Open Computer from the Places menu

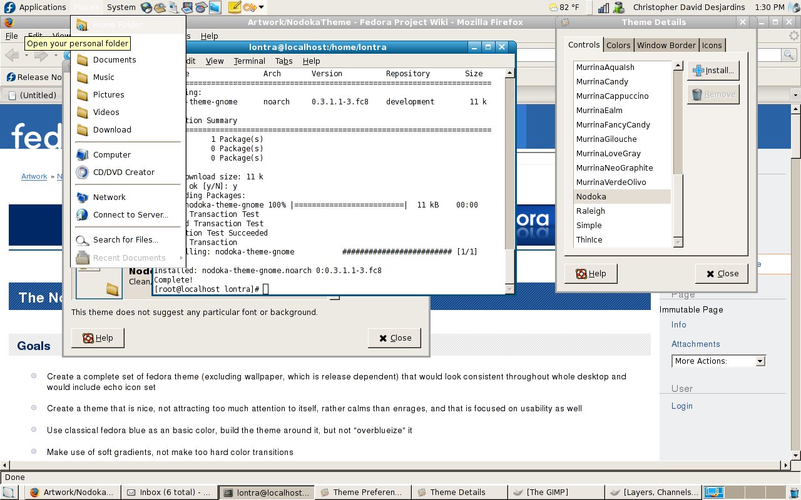click(128, 155)
